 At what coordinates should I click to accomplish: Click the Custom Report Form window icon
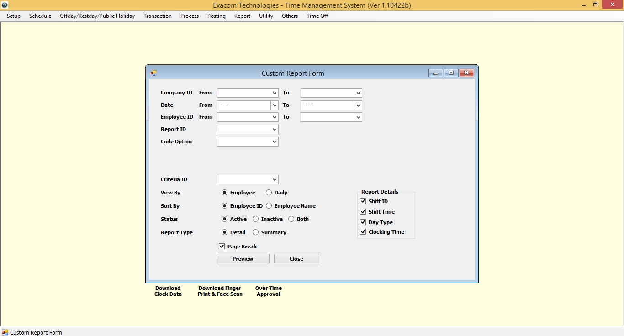(x=153, y=73)
